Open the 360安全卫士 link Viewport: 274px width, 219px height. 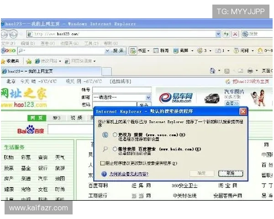(184, 186)
